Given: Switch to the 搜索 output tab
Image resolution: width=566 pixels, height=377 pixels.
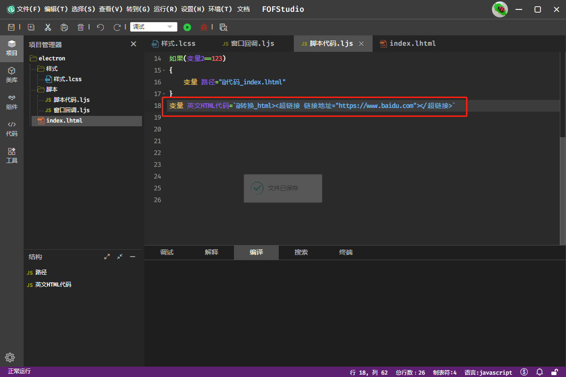Looking at the screenshot, I should click(x=301, y=253).
